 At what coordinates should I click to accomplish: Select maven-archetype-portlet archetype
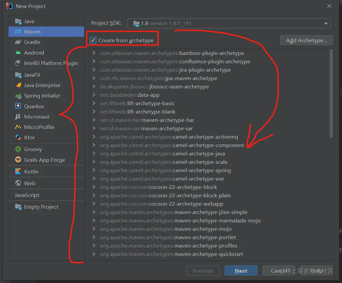click(x=168, y=237)
